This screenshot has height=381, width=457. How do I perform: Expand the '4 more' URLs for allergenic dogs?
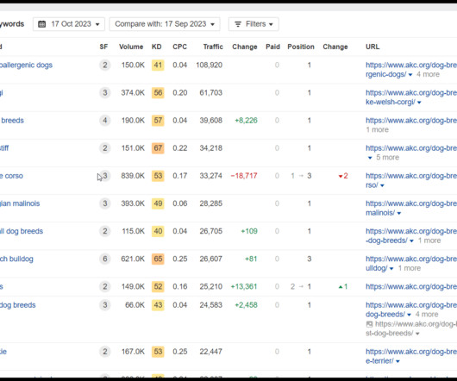[x=428, y=74]
